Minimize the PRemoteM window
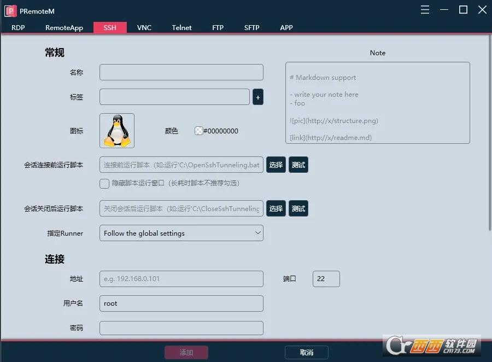 444,10
